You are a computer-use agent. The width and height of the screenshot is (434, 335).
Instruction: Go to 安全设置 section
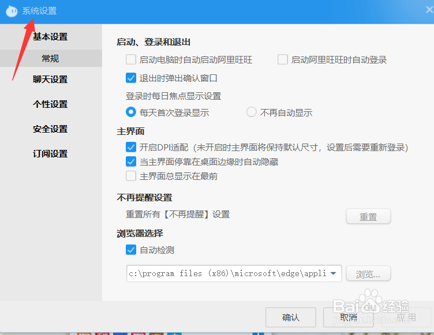[x=50, y=129]
